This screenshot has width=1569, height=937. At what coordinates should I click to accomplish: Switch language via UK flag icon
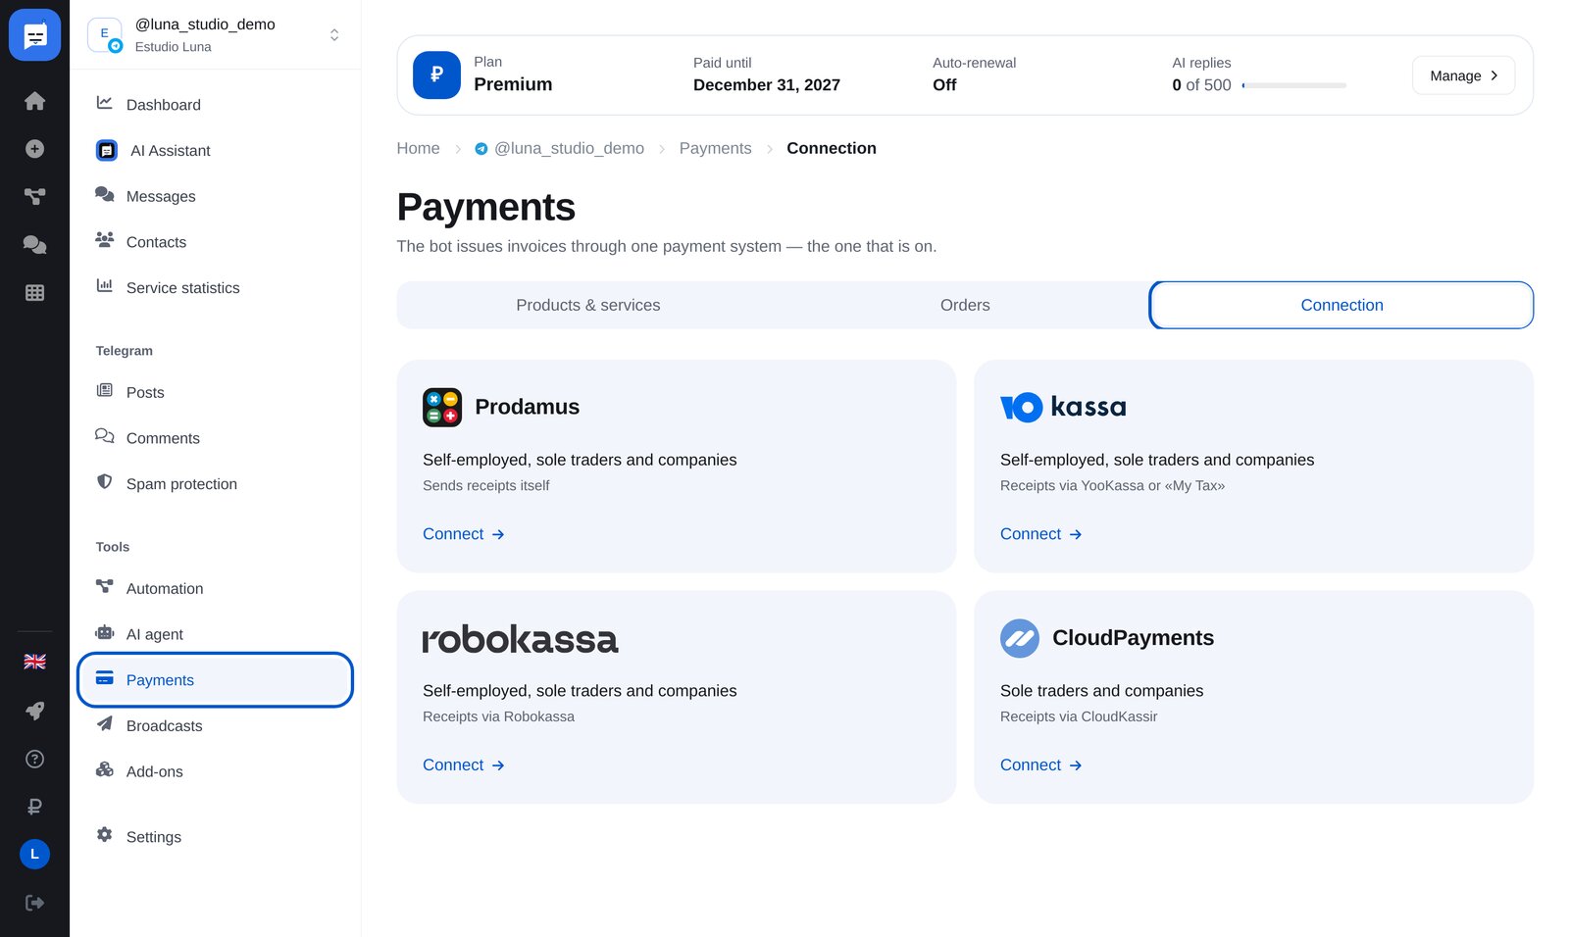pos(34,662)
